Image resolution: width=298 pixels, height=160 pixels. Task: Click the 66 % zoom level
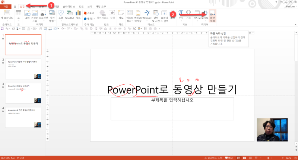(x=288, y=158)
